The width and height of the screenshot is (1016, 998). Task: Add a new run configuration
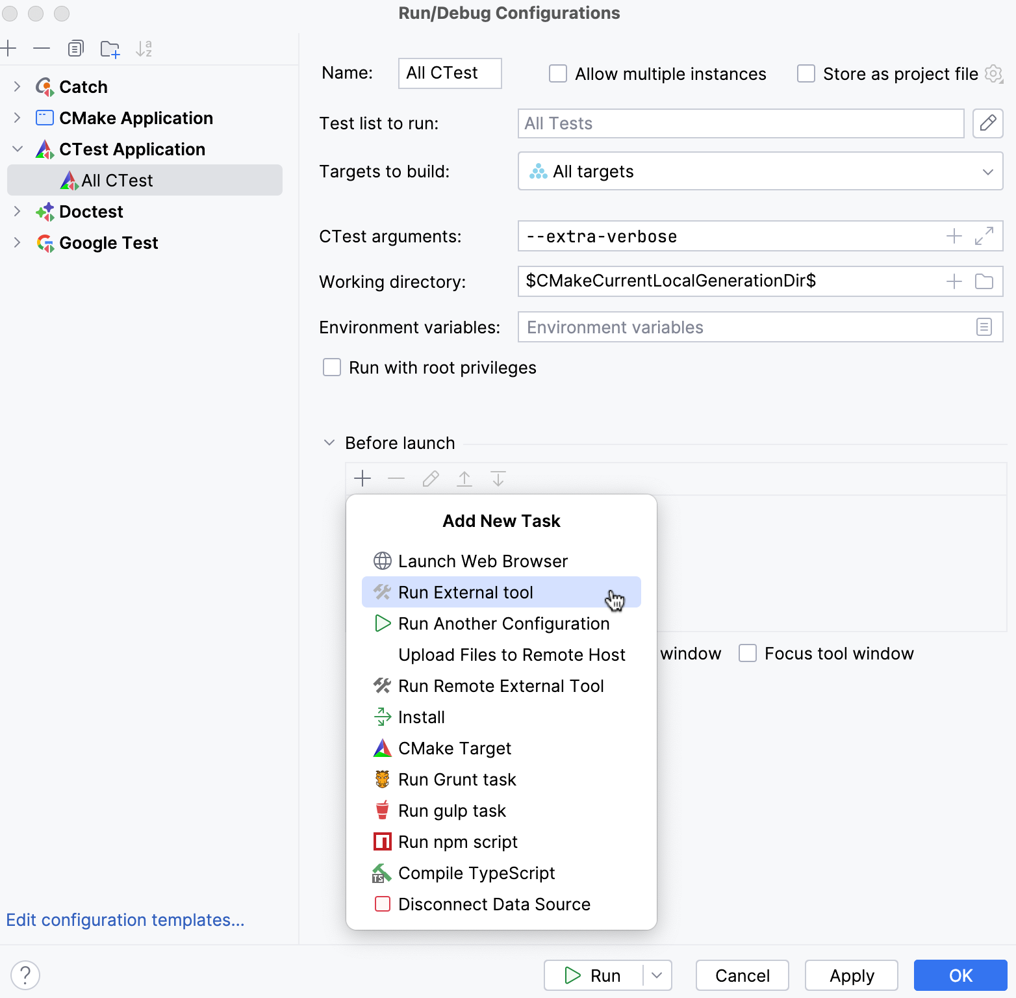coord(9,48)
